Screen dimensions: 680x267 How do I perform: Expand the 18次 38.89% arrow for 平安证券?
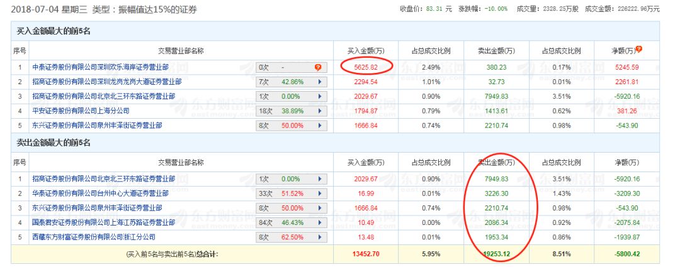coord(320,111)
